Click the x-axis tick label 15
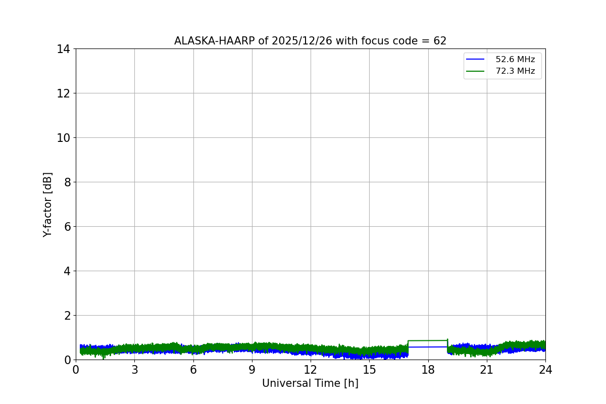The width and height of the screenshot is (606, 404). [x=369, y=370]
